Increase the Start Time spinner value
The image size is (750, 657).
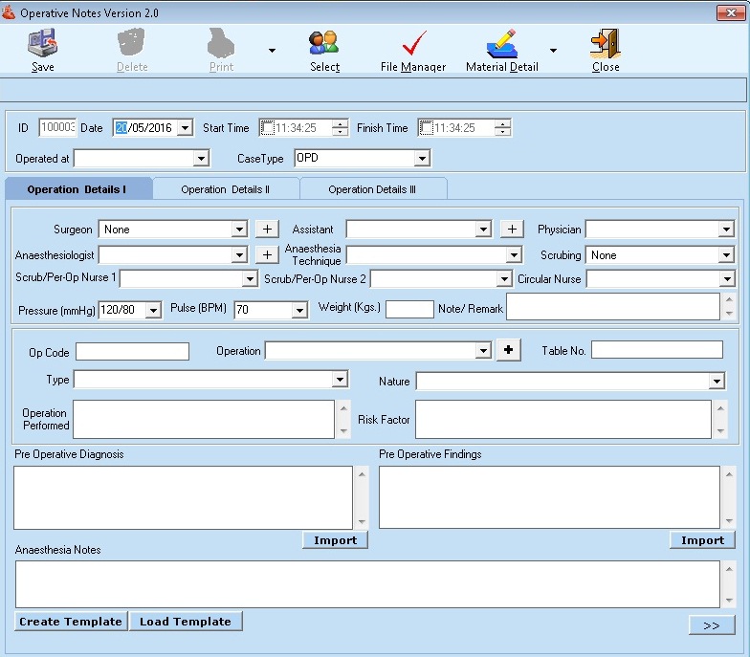341,123
